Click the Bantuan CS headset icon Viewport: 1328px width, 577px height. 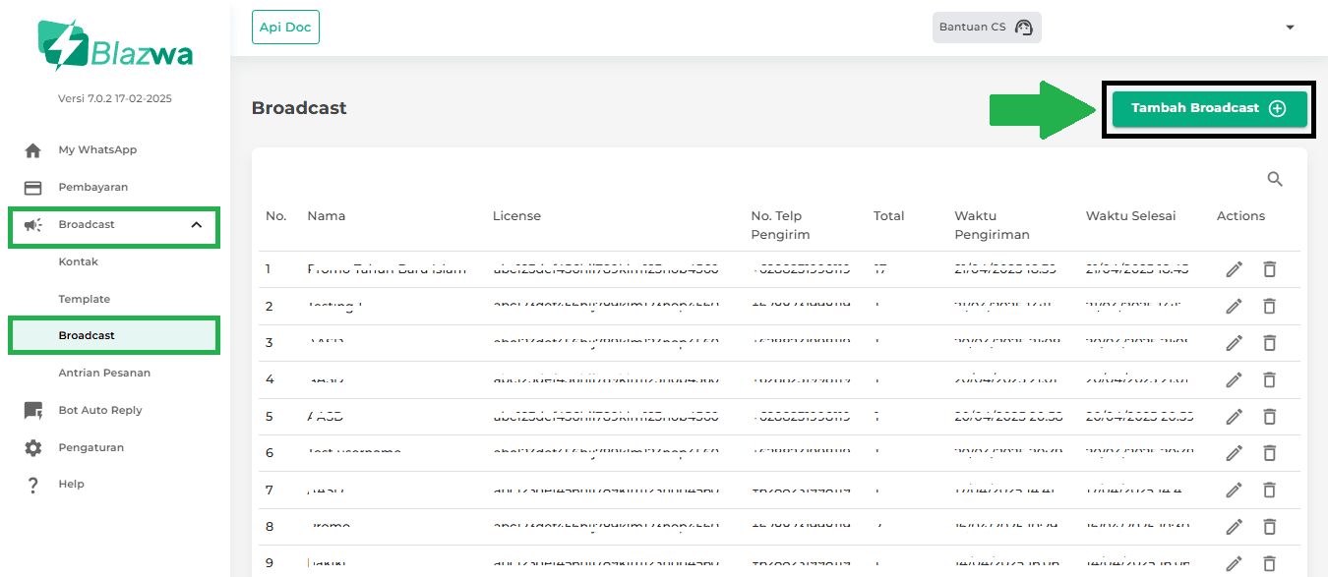(x=1024, y=28)
